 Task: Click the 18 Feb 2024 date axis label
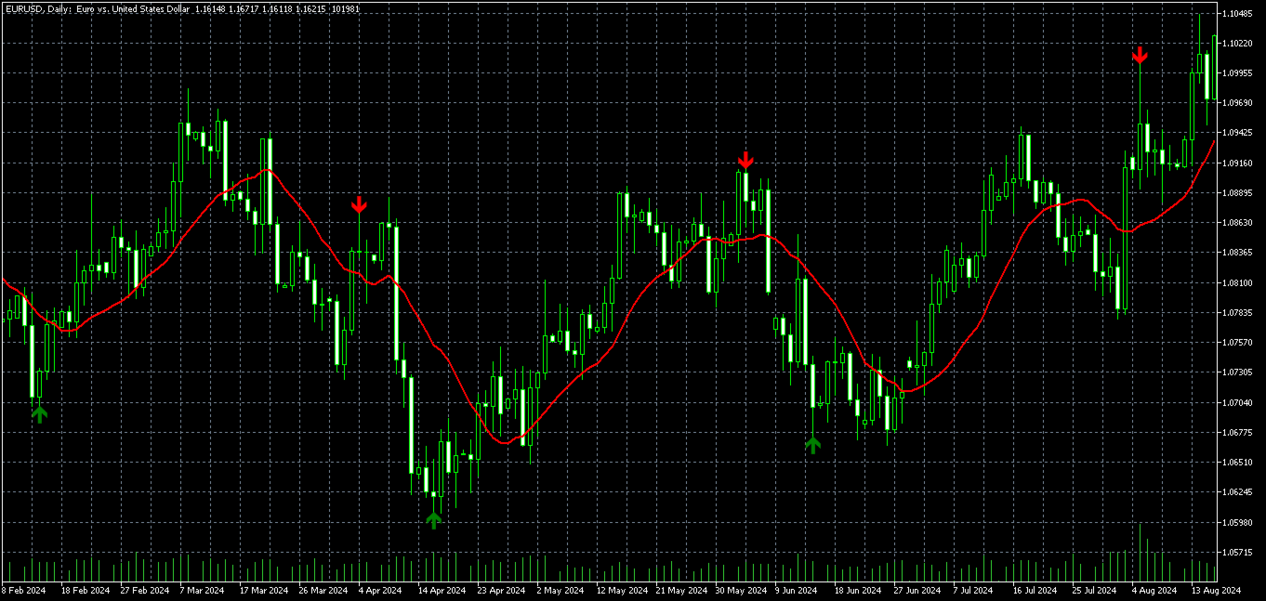tap(87, 590)
